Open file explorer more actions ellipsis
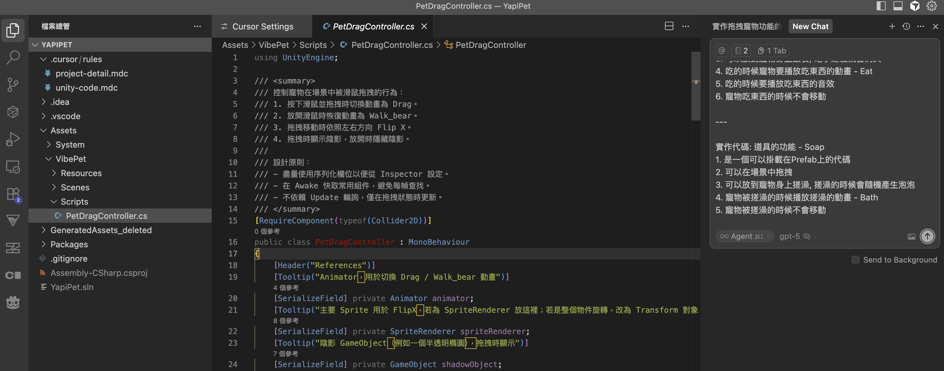Screen dimensions: 944x371 point(197,26)
